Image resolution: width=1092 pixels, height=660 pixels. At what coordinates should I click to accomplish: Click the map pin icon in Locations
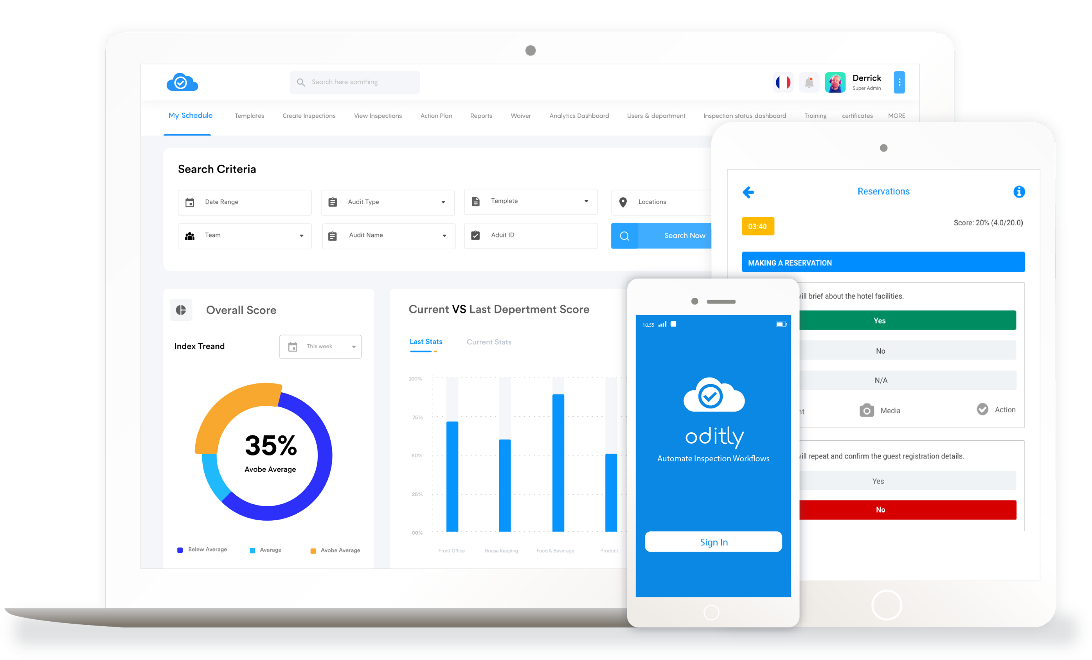622,202
